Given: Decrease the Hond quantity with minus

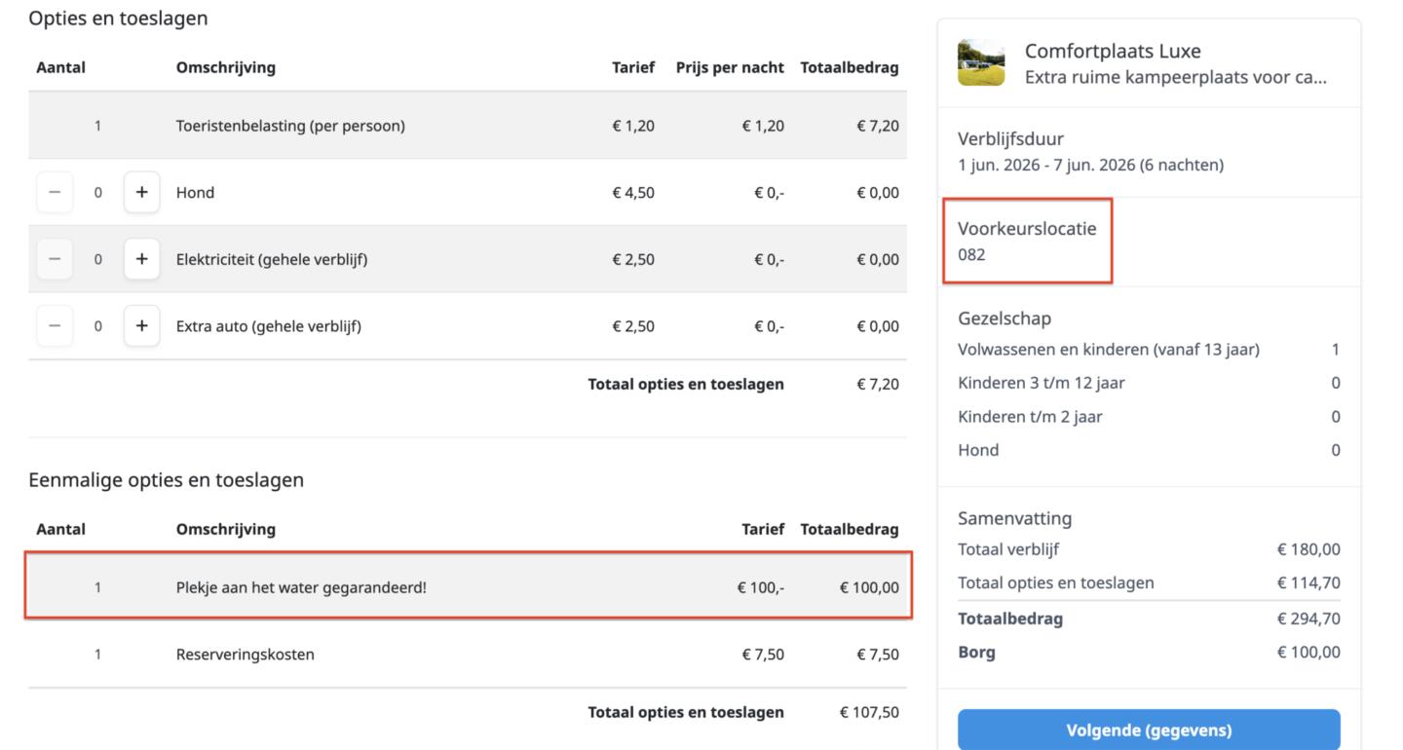Looking at the screenshot, I should point(55,192).
